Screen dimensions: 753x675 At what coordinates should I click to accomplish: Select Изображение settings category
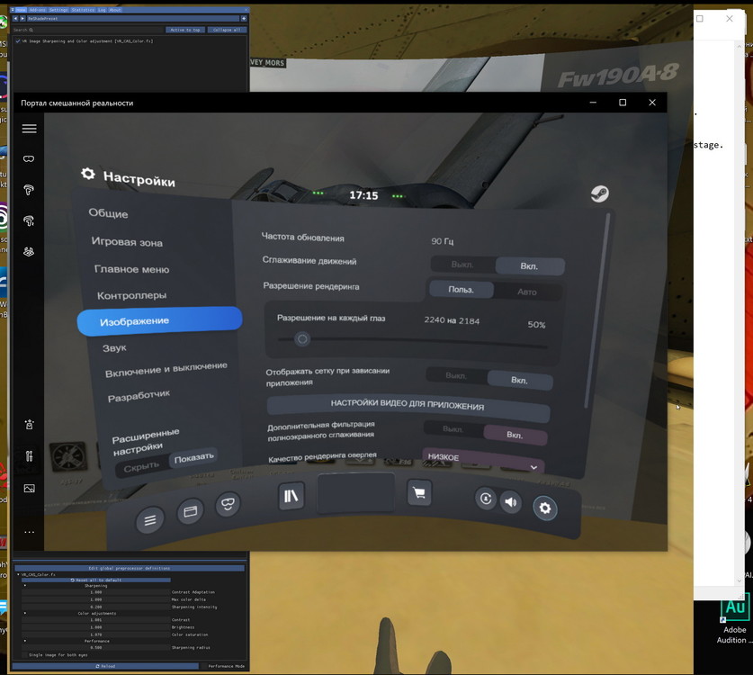[159, 320]
